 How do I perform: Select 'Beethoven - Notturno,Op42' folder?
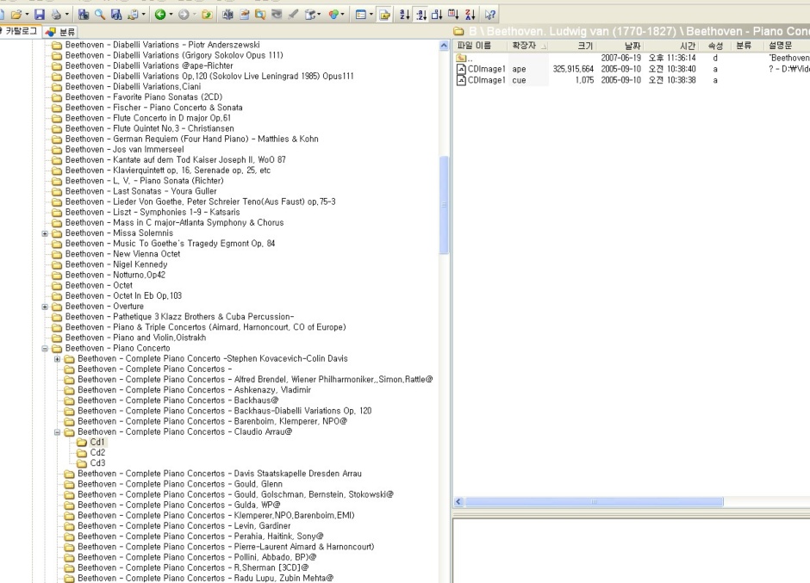[115, 276]
